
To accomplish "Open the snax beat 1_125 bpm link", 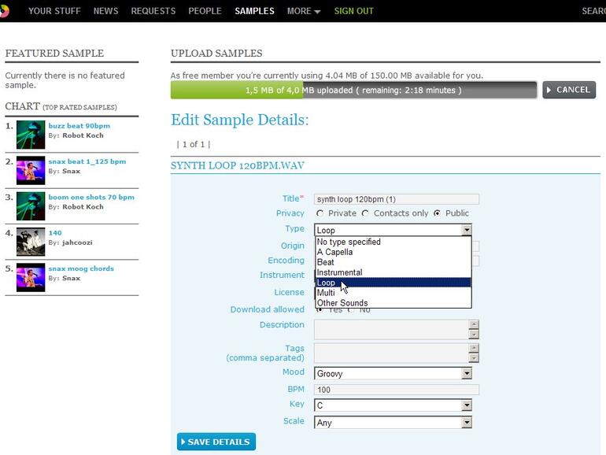I will 87,161.
